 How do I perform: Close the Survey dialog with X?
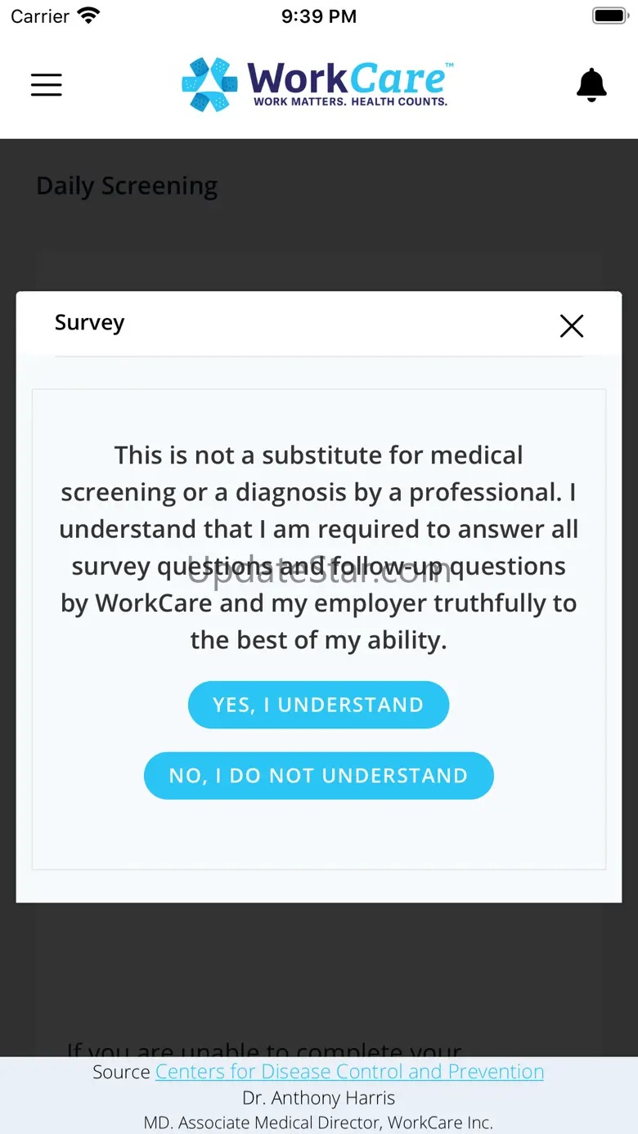tap(572, 326)
